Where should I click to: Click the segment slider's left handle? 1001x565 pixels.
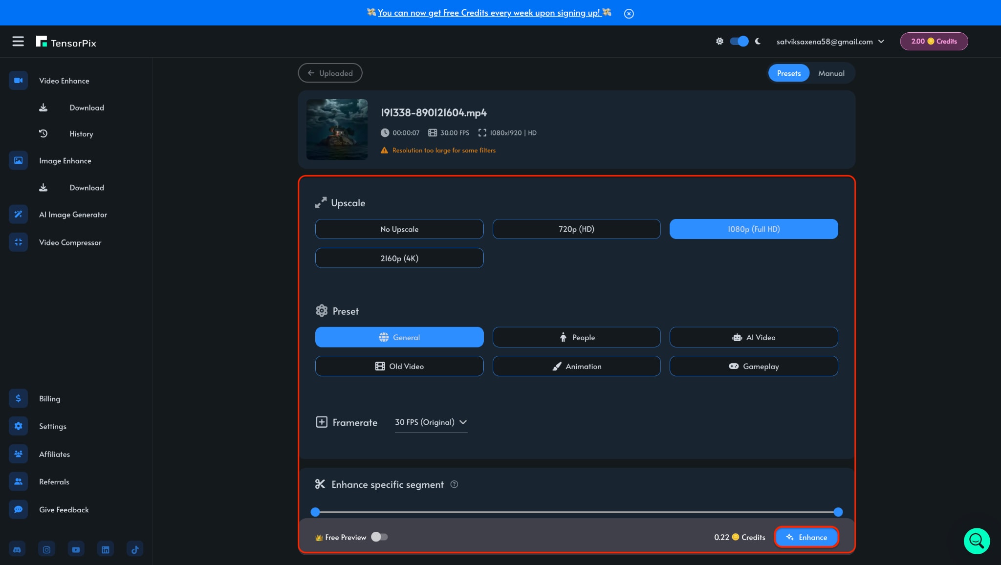tap(315, 512)
